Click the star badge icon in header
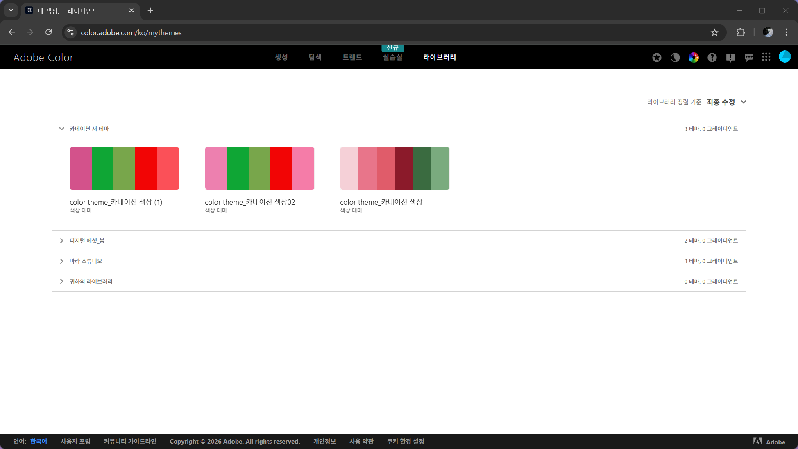This screenshot has width=798, height=449. tap(657, 57)
